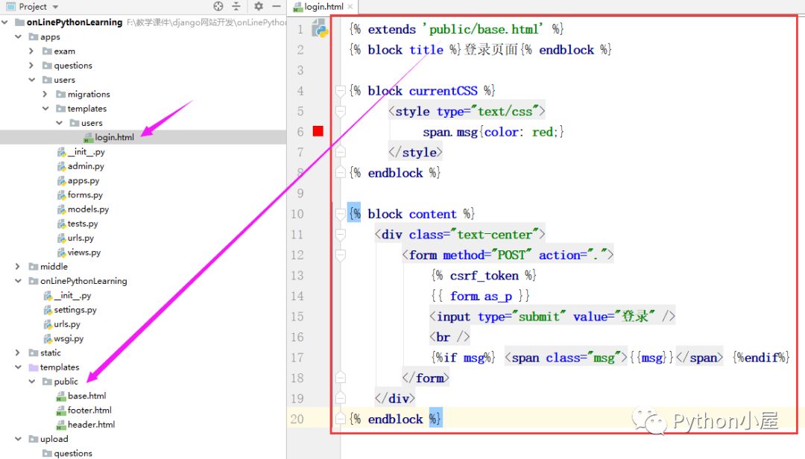This screenshot has width=805, height=459.
Task: Select settings.py file in tree
Action: 75,309
